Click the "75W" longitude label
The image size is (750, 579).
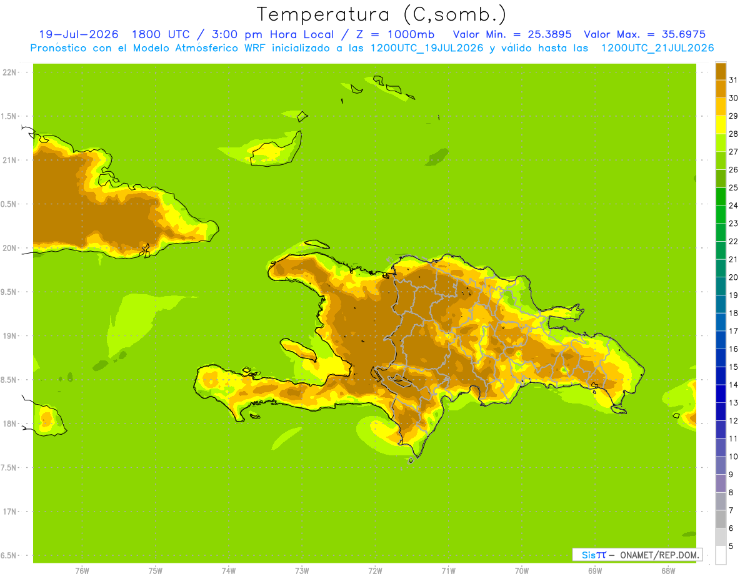[x=156, y=570]
